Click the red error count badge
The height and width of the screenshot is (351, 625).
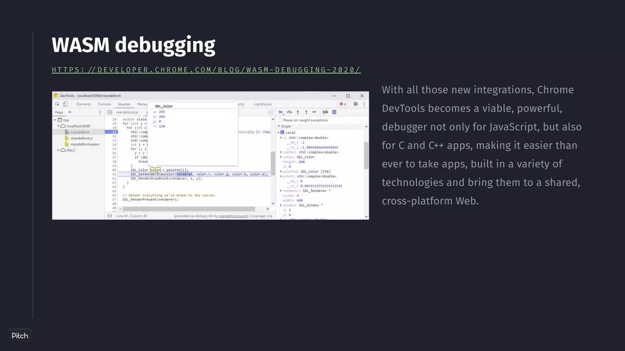pos(343,104)
